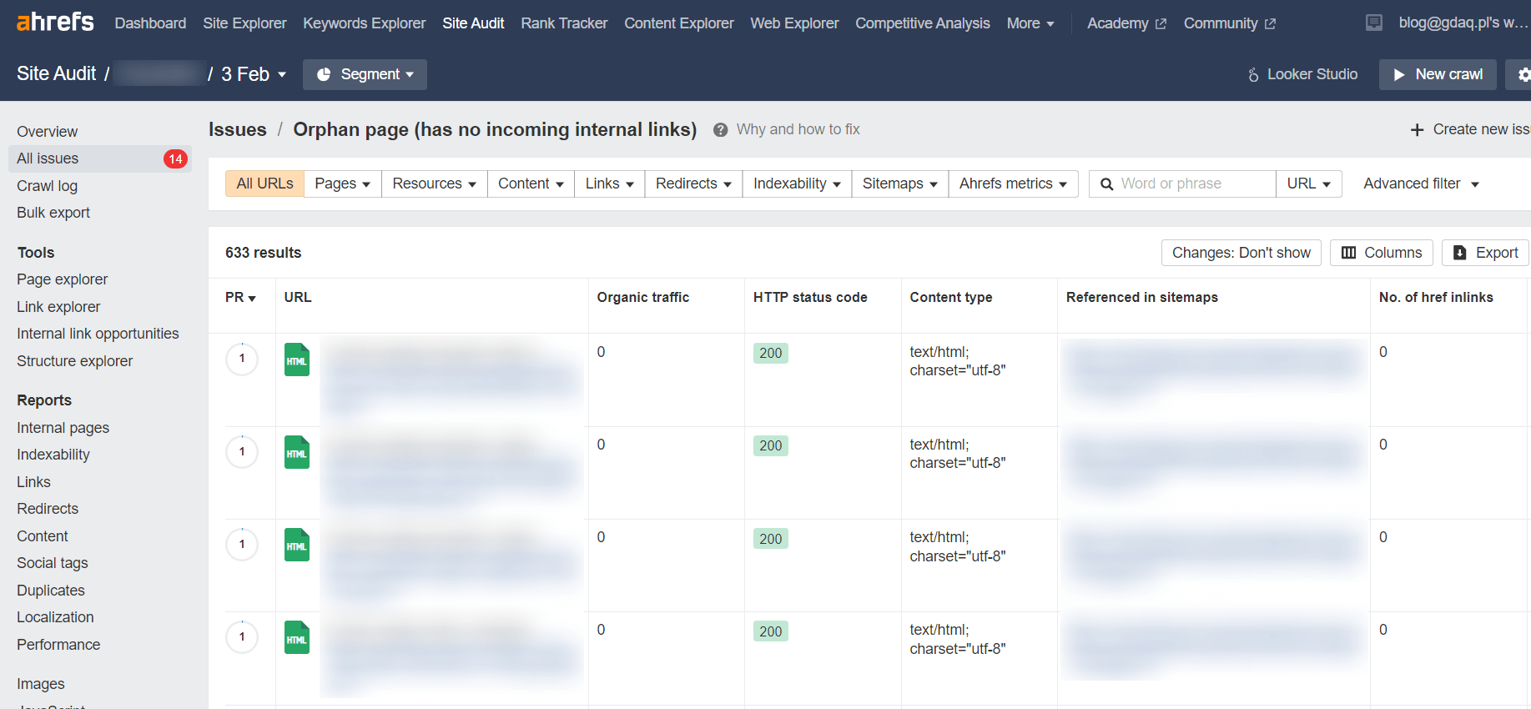Open the Segment dropdown
Screen dimensions: 1531x709
(x=365, y=74)
